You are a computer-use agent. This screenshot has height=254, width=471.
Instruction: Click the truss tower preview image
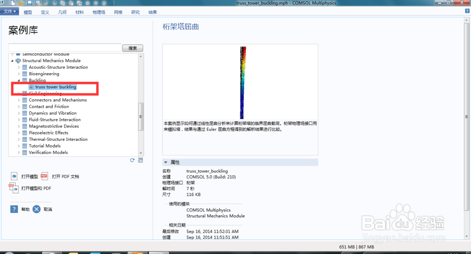point(243,82)
